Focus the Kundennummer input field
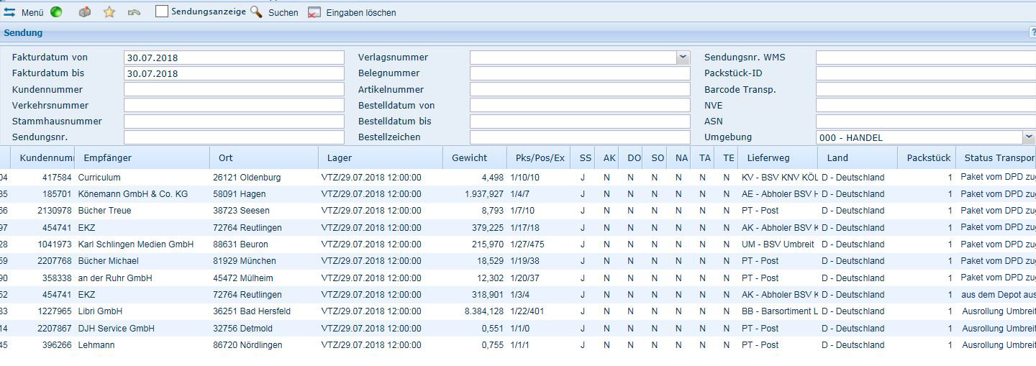Viewport: 1036px width, 366px height. (x=234, y=90)
